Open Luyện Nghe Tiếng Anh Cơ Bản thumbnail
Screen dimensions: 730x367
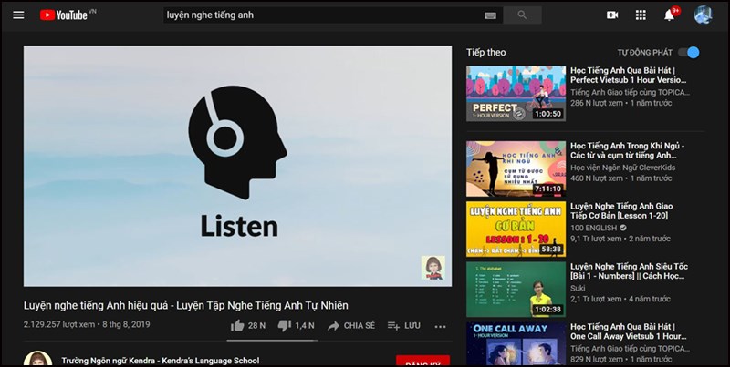[x=516, y=229]
